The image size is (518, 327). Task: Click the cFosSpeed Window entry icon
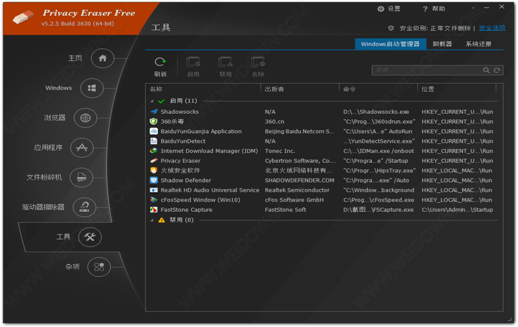tap(153, 199)
